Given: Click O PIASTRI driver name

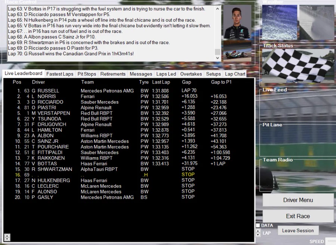Looking at the screenshot, I should coord(44,108).
